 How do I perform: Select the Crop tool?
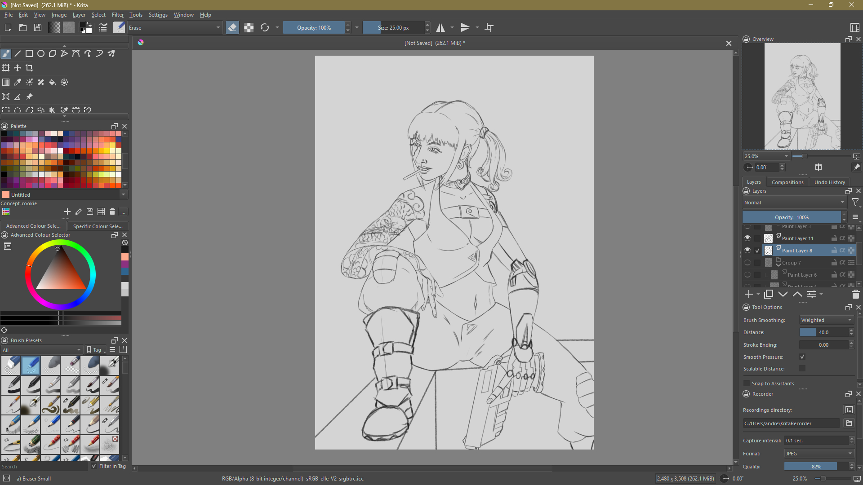tap(29, 68)
